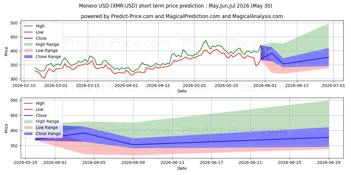
Task: Click the 2026-06-09 tick on bottom date axis
Action: point(133,163)
